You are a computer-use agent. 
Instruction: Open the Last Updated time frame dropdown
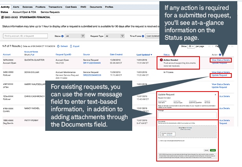tap(152, 36)
